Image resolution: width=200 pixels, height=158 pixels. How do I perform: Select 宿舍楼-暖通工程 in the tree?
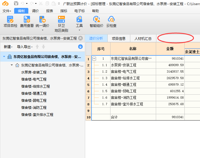[34, 94]
